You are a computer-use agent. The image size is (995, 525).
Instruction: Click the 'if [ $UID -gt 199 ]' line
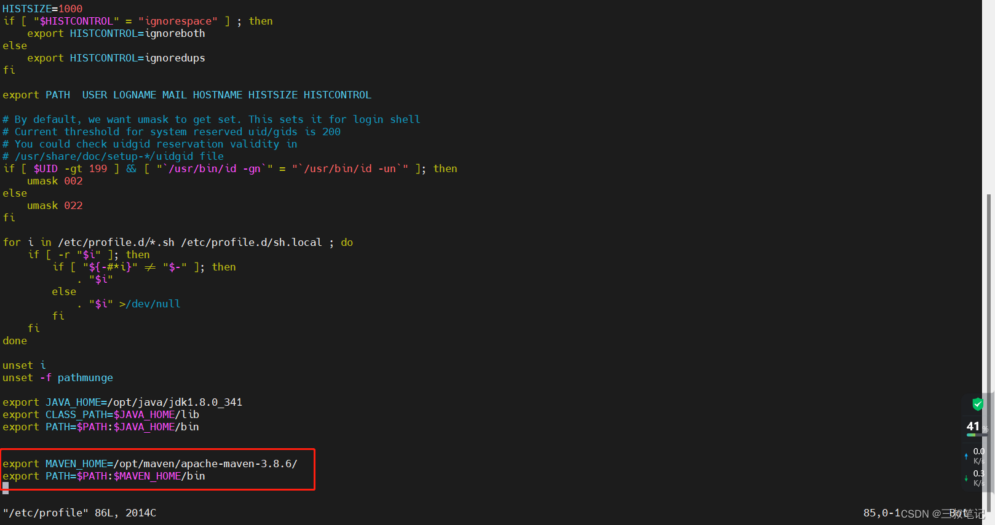(x=230, y=168)
